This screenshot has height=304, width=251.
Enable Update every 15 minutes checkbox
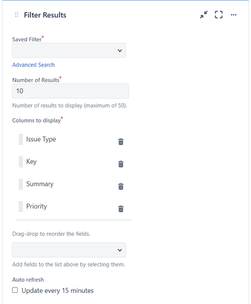(15, 290)
